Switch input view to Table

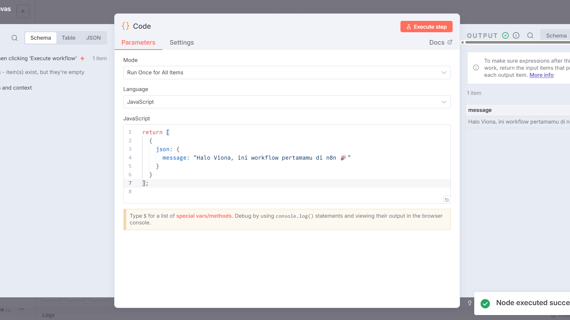(x=68, y=38)
